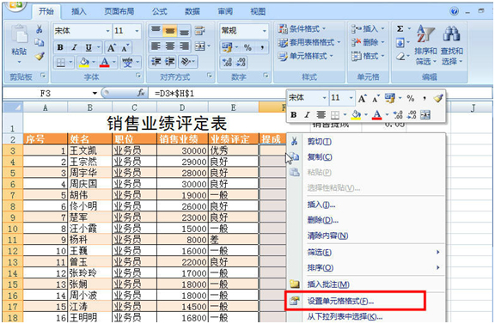The image size is (495, 324).
Task: Open the 单元格样式 button
Action: click(x=305, y=56)
